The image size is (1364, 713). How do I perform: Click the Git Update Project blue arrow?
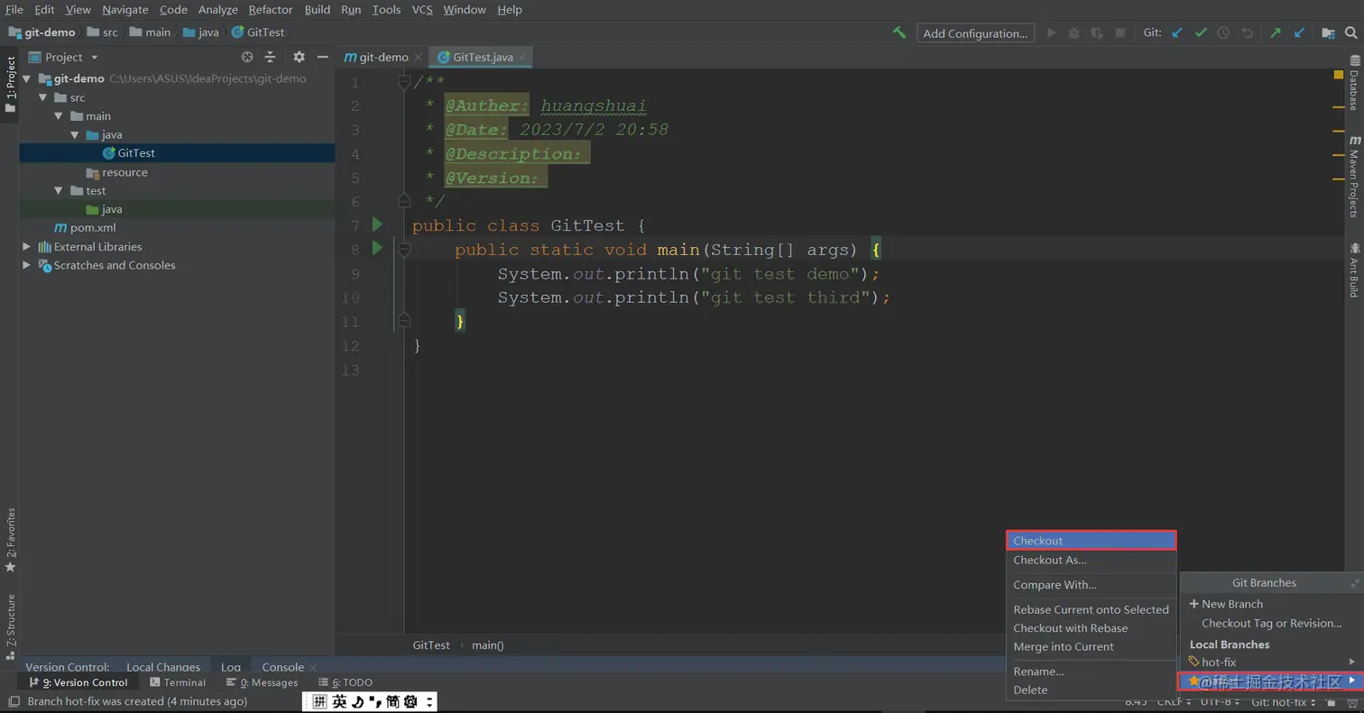pyautogui.click(x=1176, y=32)
